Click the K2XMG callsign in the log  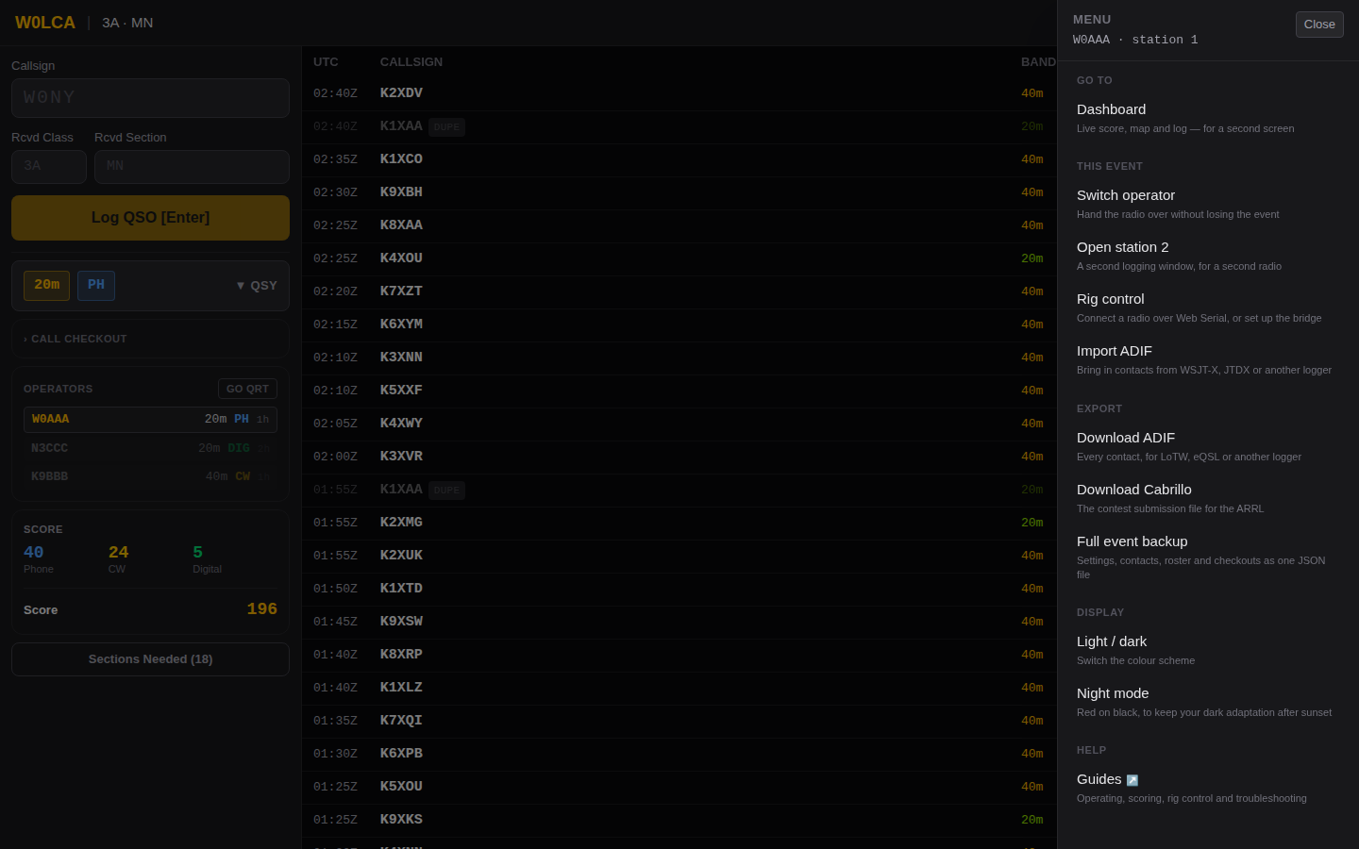401,523
